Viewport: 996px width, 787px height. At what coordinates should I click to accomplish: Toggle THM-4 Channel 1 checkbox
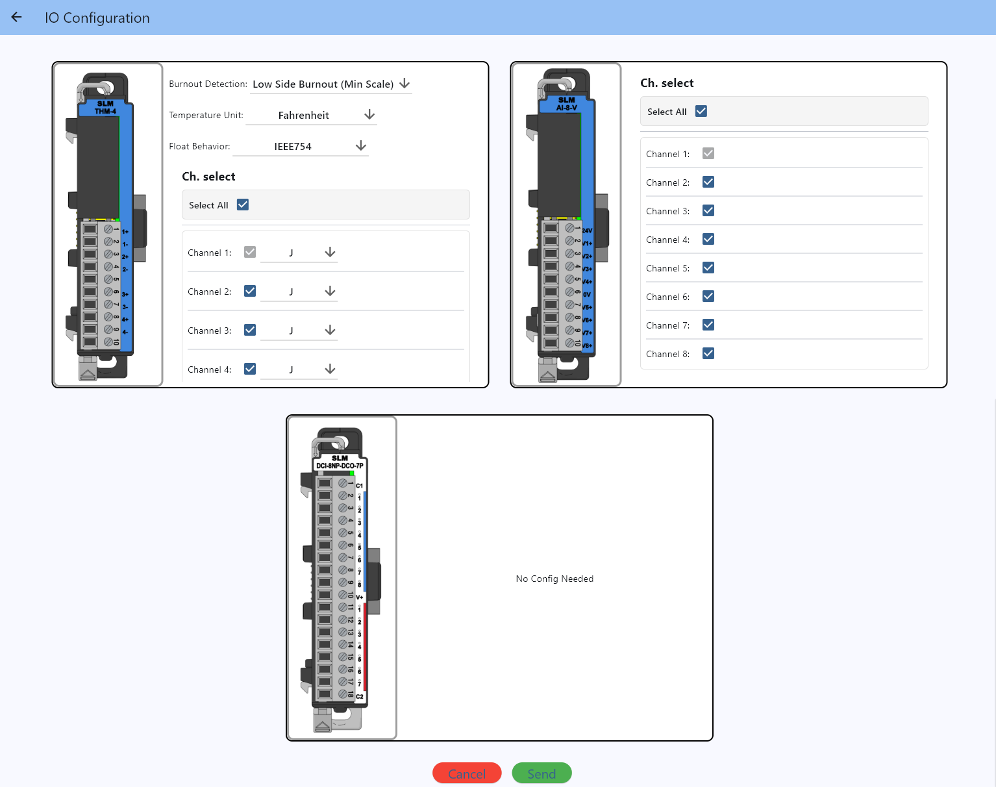(x=250, y=252)
